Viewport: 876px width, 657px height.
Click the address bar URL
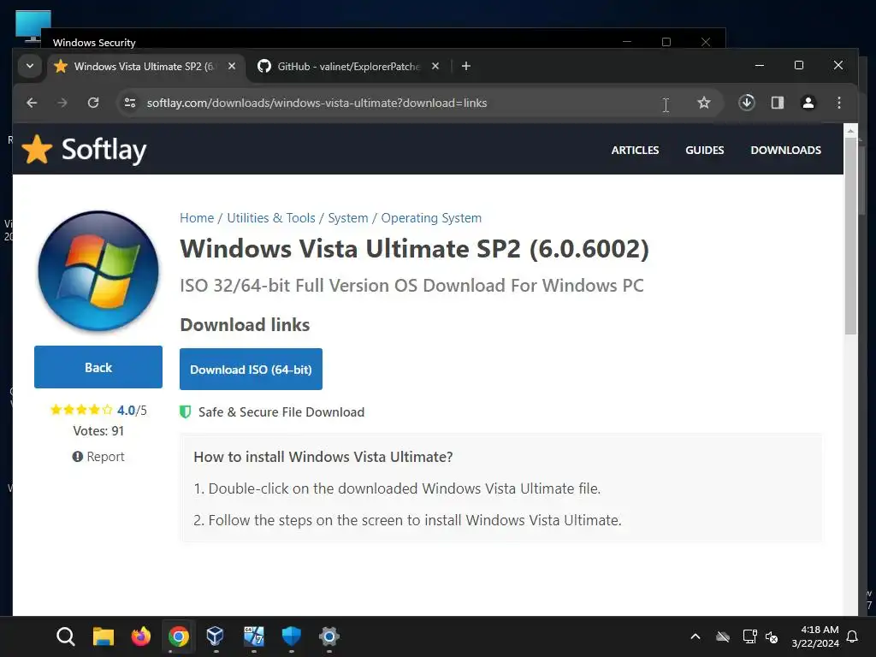[x=317, y=103]
